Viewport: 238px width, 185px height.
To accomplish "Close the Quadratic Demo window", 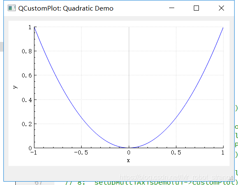I will tap(221, 8).
